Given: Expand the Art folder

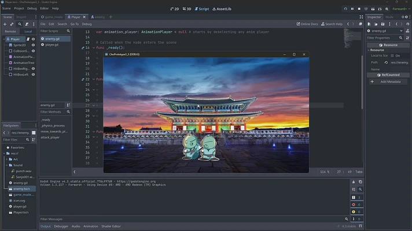Looking at the screenshot, I should [7, 159].
